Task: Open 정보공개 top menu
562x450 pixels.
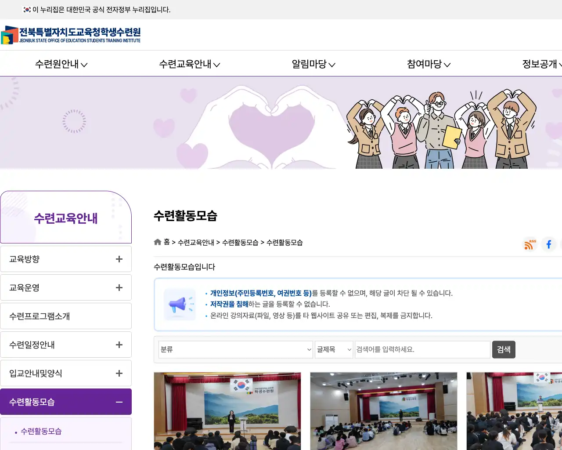Action: (542, 64)
